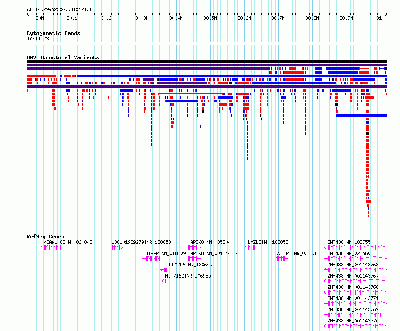
Task: Click the black full-width structural variant bar
Action: point(207,62)
